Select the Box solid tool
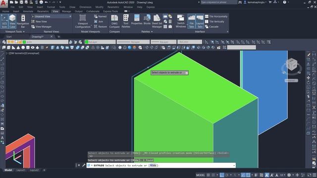 tap(9, 47)
